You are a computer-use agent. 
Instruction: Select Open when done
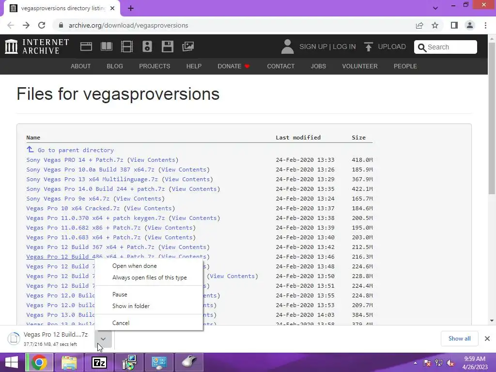click(x=149, y=266)
